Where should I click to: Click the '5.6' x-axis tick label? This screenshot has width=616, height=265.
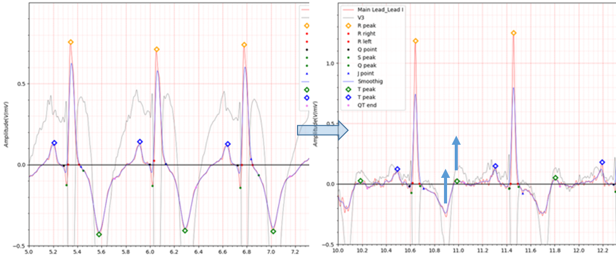click(x=101, y=252)
